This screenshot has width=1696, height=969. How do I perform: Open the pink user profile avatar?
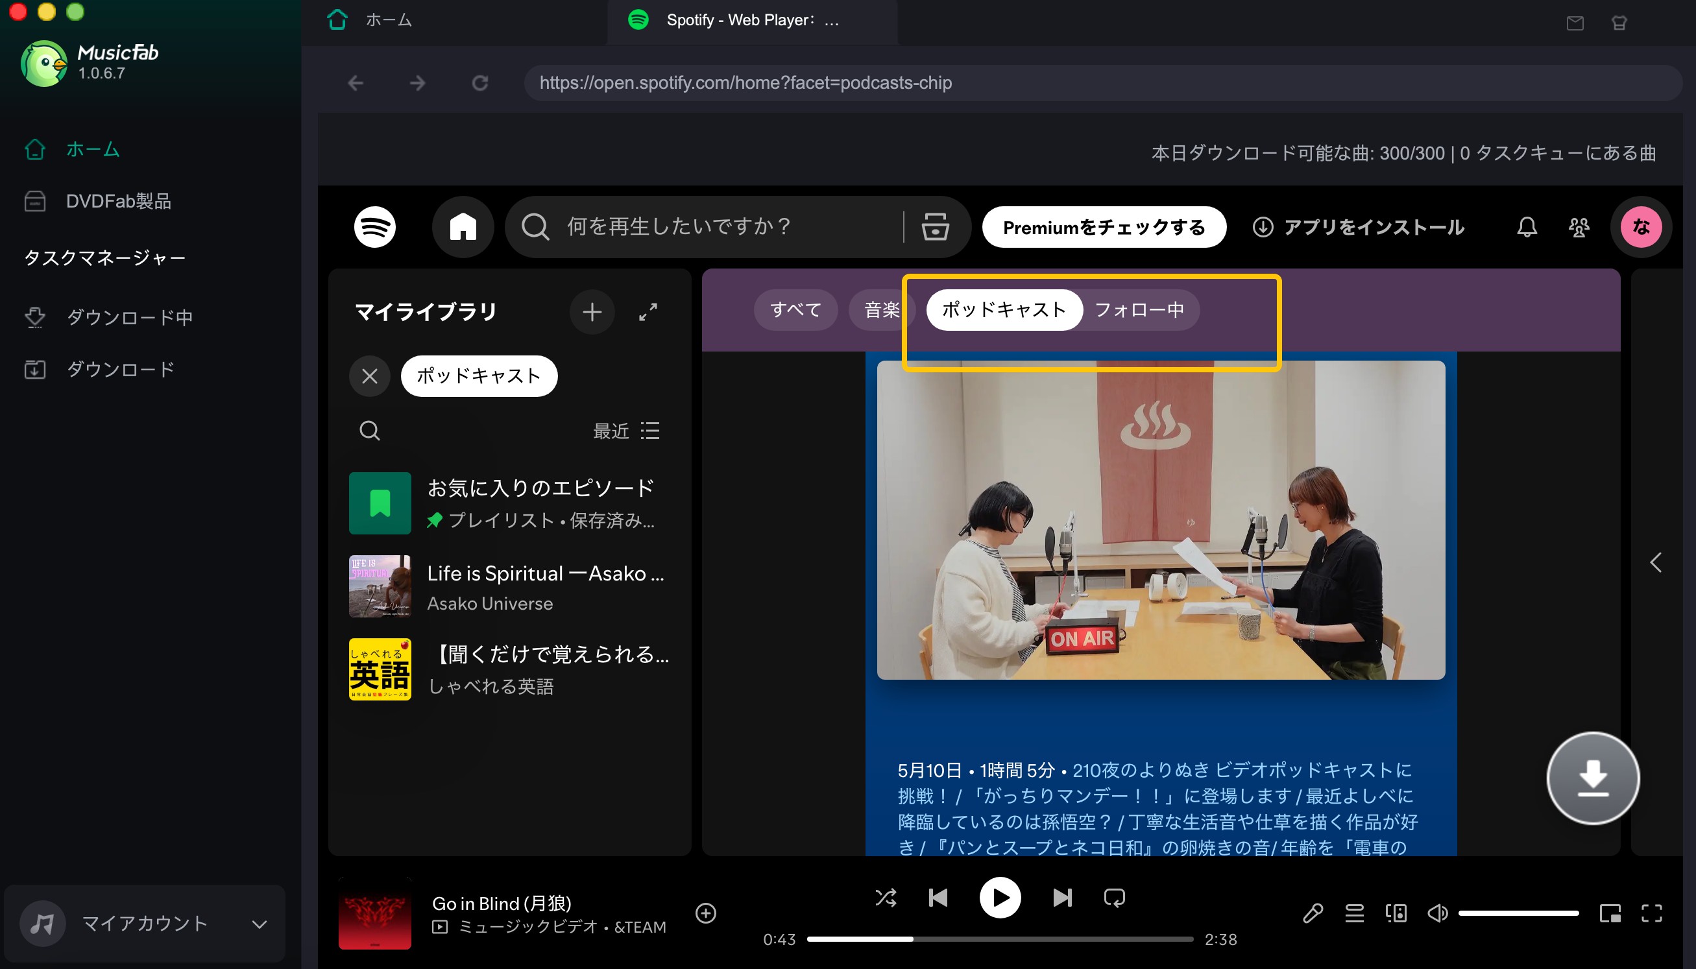pyautogui.click(x=1641, y=227)
